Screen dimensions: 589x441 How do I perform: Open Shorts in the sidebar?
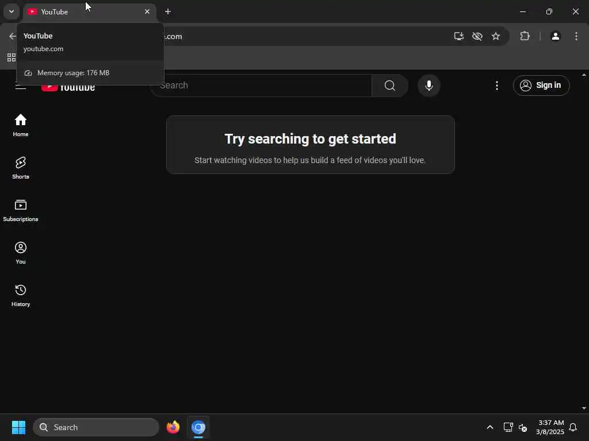coord(21,168)
